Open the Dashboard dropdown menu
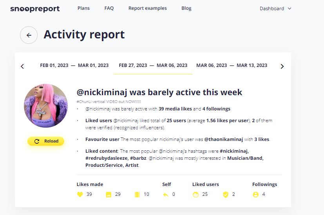The image size is (324, 215). 275,9
